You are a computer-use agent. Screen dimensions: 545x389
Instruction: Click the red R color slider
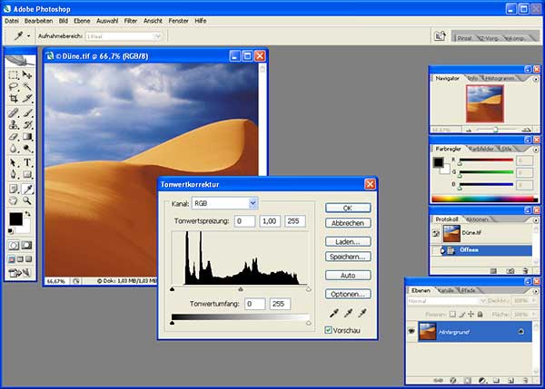[486, 160]
